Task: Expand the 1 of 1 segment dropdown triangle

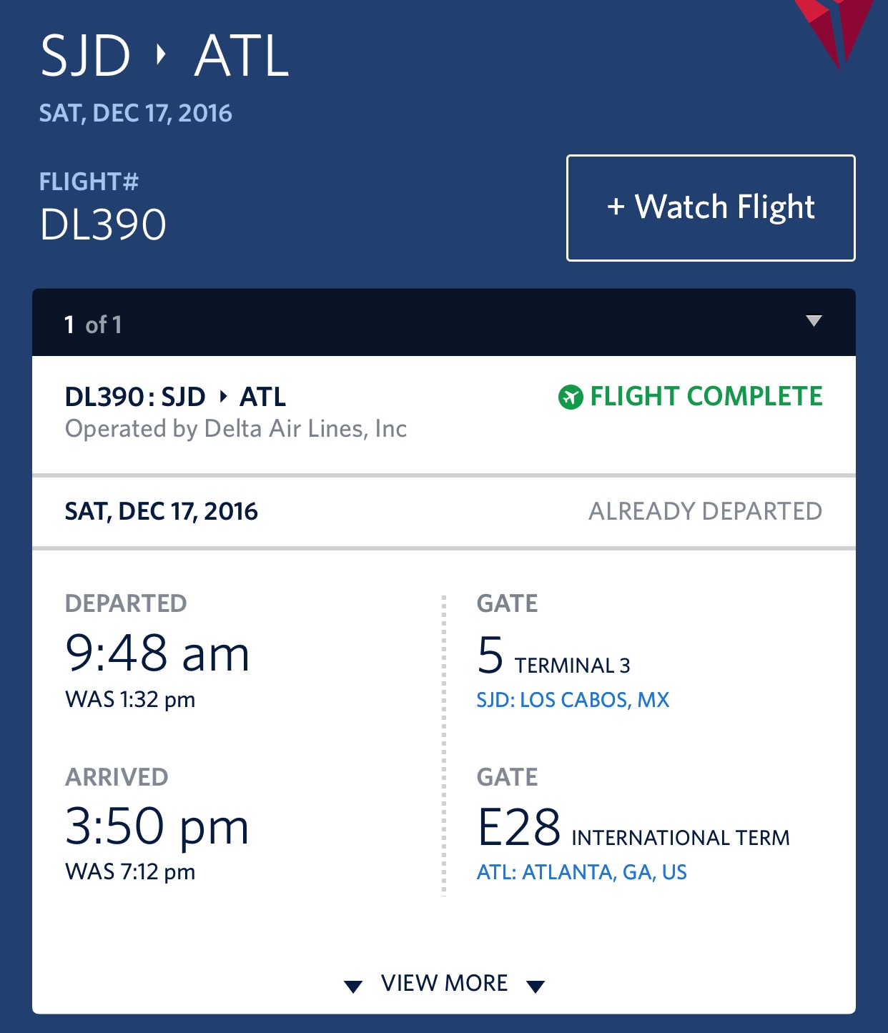Action: [814, 321]
